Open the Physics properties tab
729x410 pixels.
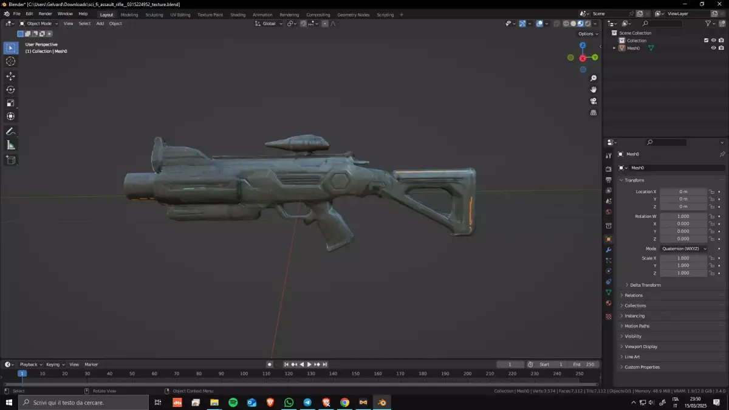pos(609,271)
